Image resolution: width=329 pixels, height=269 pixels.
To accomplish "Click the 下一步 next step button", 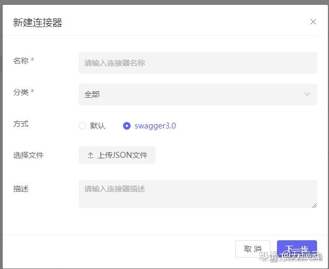I will click(296, 249).
